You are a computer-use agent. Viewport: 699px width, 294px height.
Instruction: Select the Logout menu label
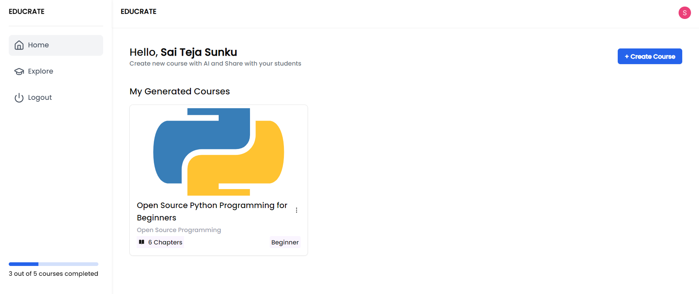pyautogui.click(x=40, y=98)
